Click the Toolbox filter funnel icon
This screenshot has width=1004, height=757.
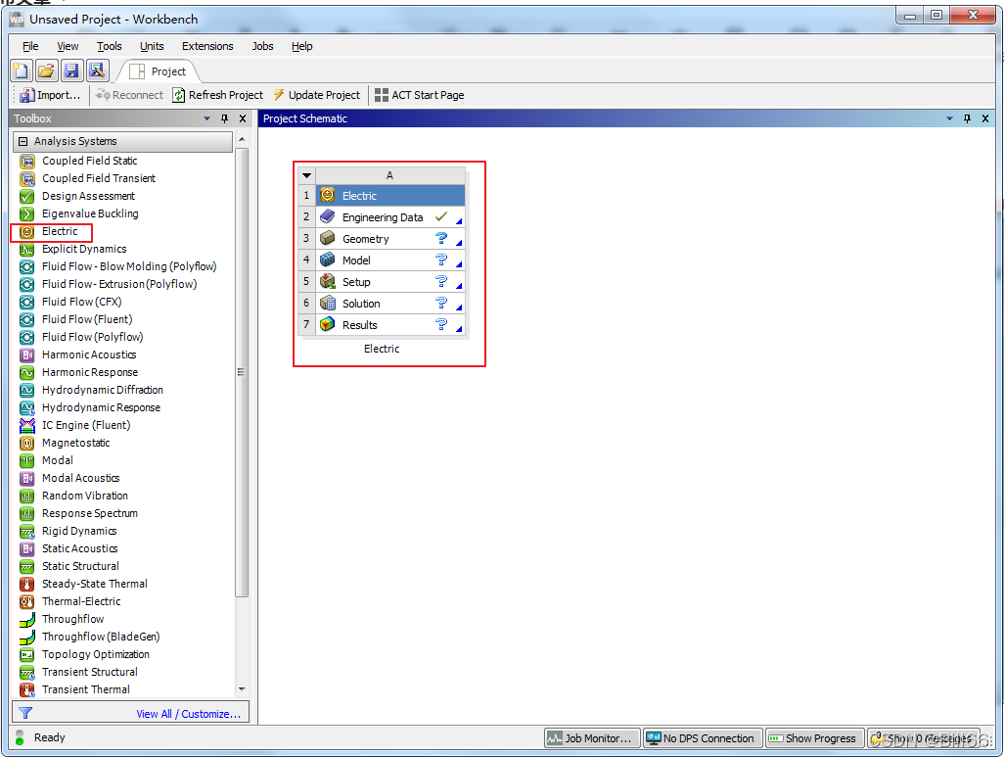(25, 713)
